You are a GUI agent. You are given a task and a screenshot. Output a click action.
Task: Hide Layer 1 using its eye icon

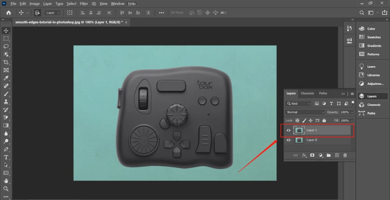[x=289, y=130]
